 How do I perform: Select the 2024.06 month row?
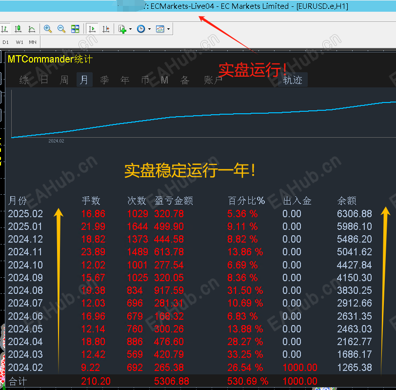(x=190, y=316)
